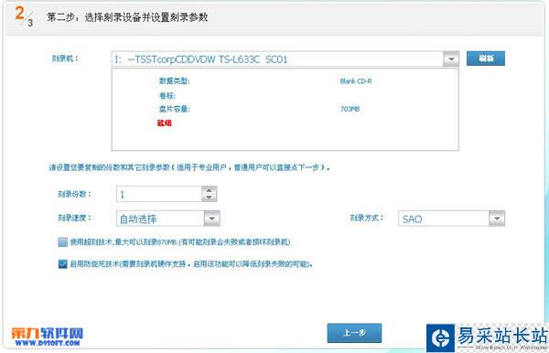Expand the burn speed 自动选择 dropdown arrow

pos(212,219)
